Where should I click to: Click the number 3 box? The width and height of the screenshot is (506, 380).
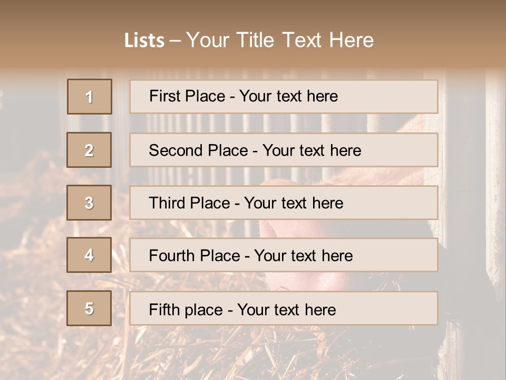tap(89, 203)
